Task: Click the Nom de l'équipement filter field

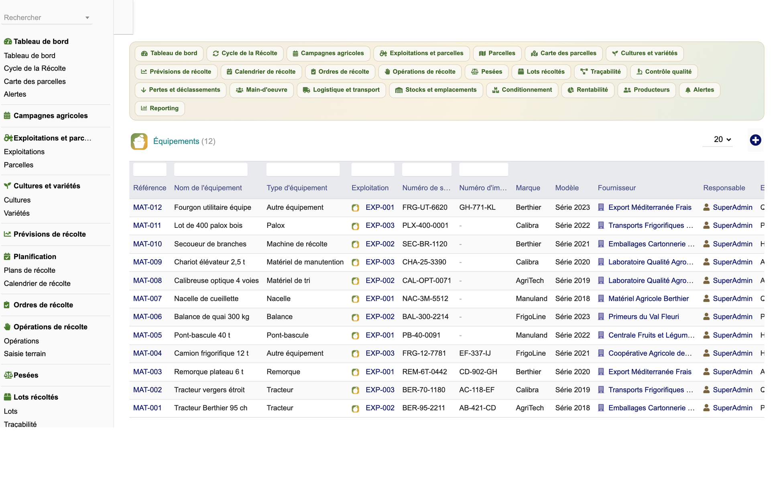Action: 211,170
